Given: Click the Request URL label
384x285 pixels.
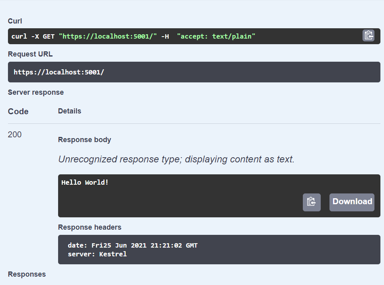Looking at the screenshot, I should pyautogui.click(x=30, y=54).
